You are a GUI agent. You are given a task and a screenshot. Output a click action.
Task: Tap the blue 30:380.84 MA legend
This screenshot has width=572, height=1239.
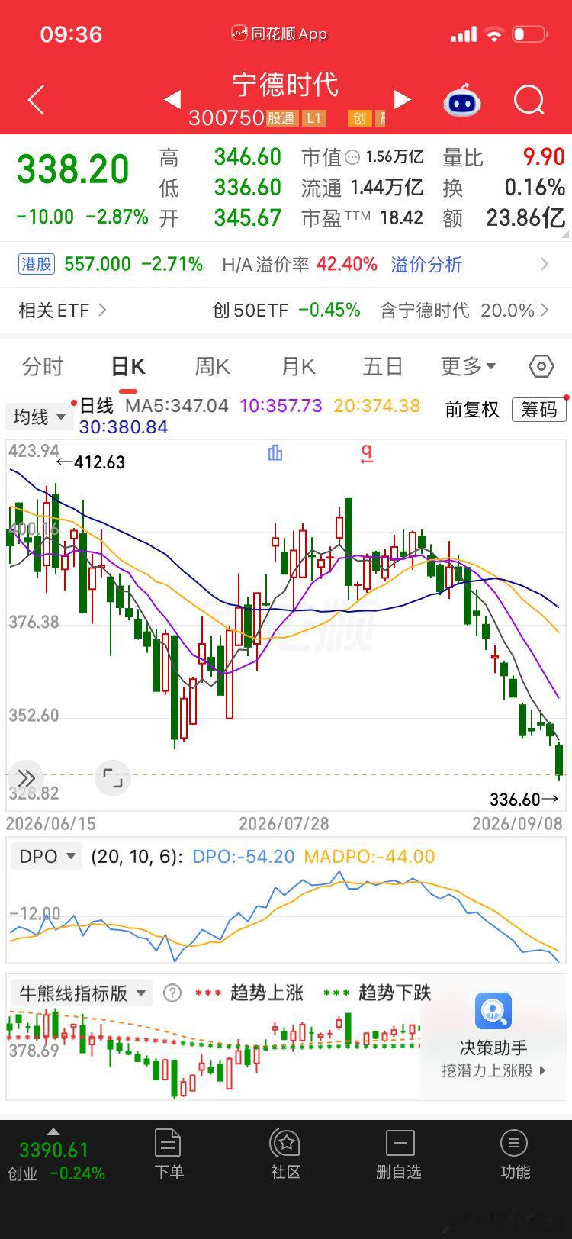tap(124, 426)
